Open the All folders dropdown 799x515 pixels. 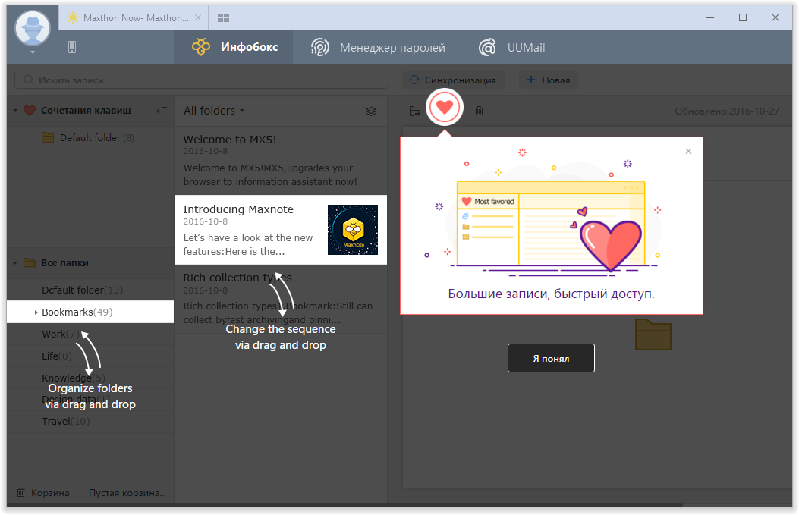[214, 111]
